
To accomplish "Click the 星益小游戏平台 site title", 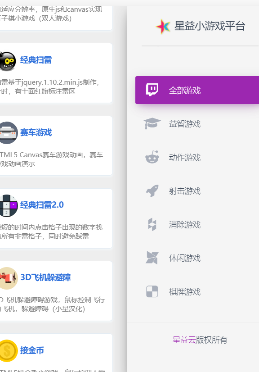I will click(210, 26).
